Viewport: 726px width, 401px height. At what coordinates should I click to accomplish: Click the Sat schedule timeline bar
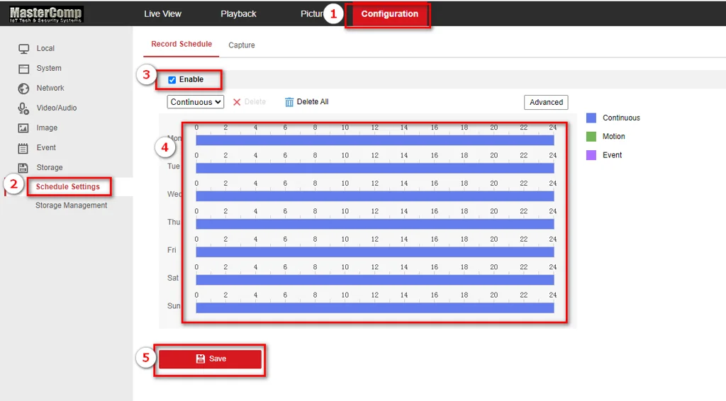(x=374, y=280)
